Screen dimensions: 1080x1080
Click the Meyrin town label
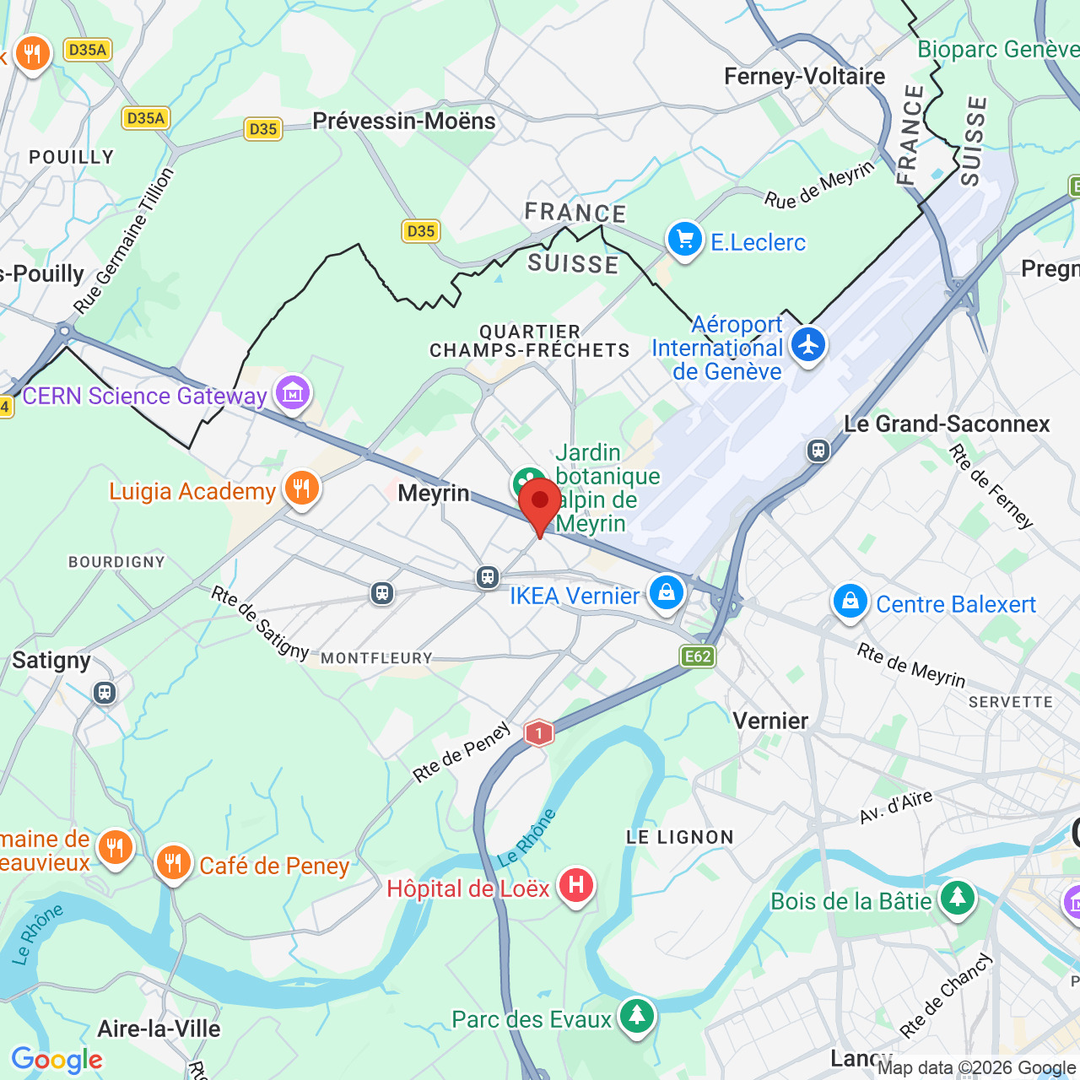point(434,493)
